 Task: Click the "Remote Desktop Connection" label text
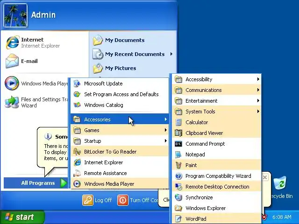tap(217, 187)
